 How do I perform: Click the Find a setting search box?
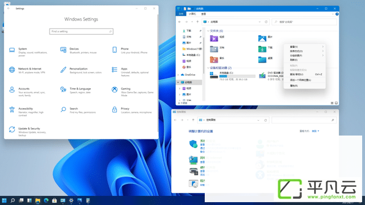click(x=81, y=31)
